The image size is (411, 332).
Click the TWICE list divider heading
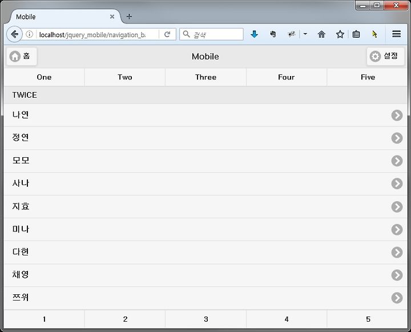(205, 95)
